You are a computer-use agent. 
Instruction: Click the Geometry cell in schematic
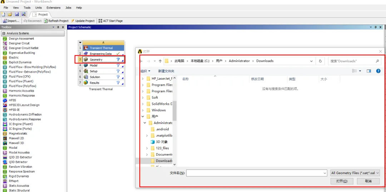click(x=103, y=60)
